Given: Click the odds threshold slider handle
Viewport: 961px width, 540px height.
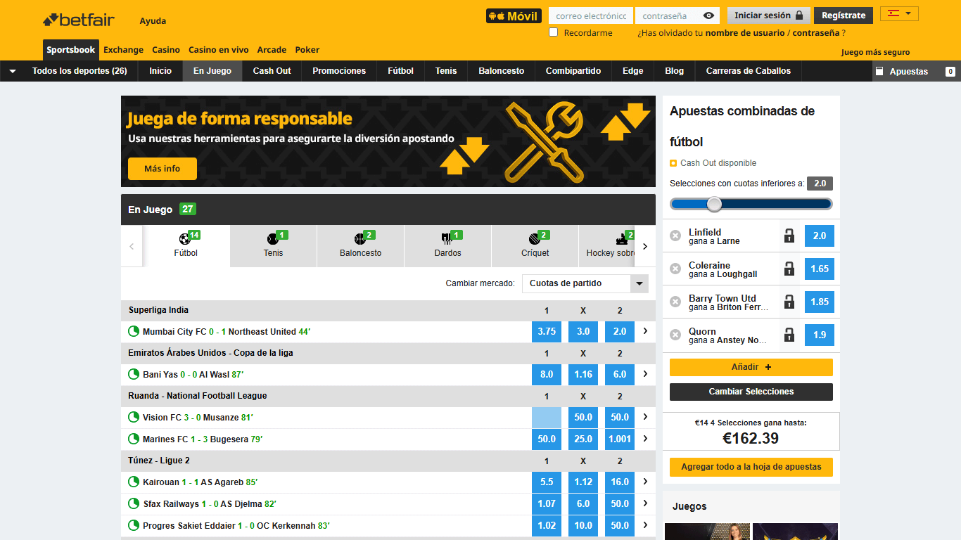Looking at the screenshot, I should tap(714, 204).
